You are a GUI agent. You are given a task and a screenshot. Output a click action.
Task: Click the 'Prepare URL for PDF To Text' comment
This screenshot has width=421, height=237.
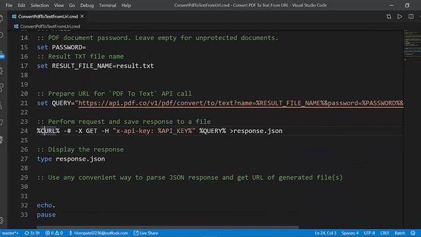pyautogui.click(x=114, y=93)
